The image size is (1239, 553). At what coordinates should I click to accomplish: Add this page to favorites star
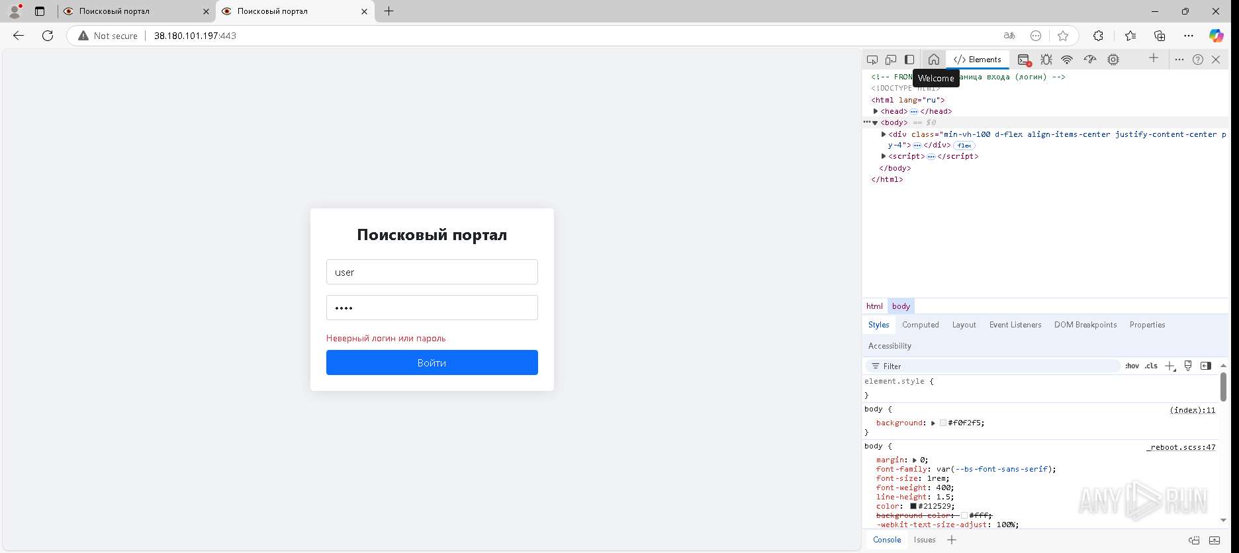pyautogui.click(x=1063, y=36)
